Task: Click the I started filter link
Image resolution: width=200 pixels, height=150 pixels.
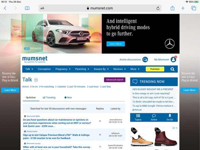Action: [x=61, y=87]
